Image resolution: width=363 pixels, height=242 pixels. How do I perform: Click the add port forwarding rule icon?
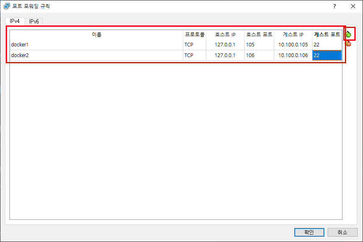[349, 35]
